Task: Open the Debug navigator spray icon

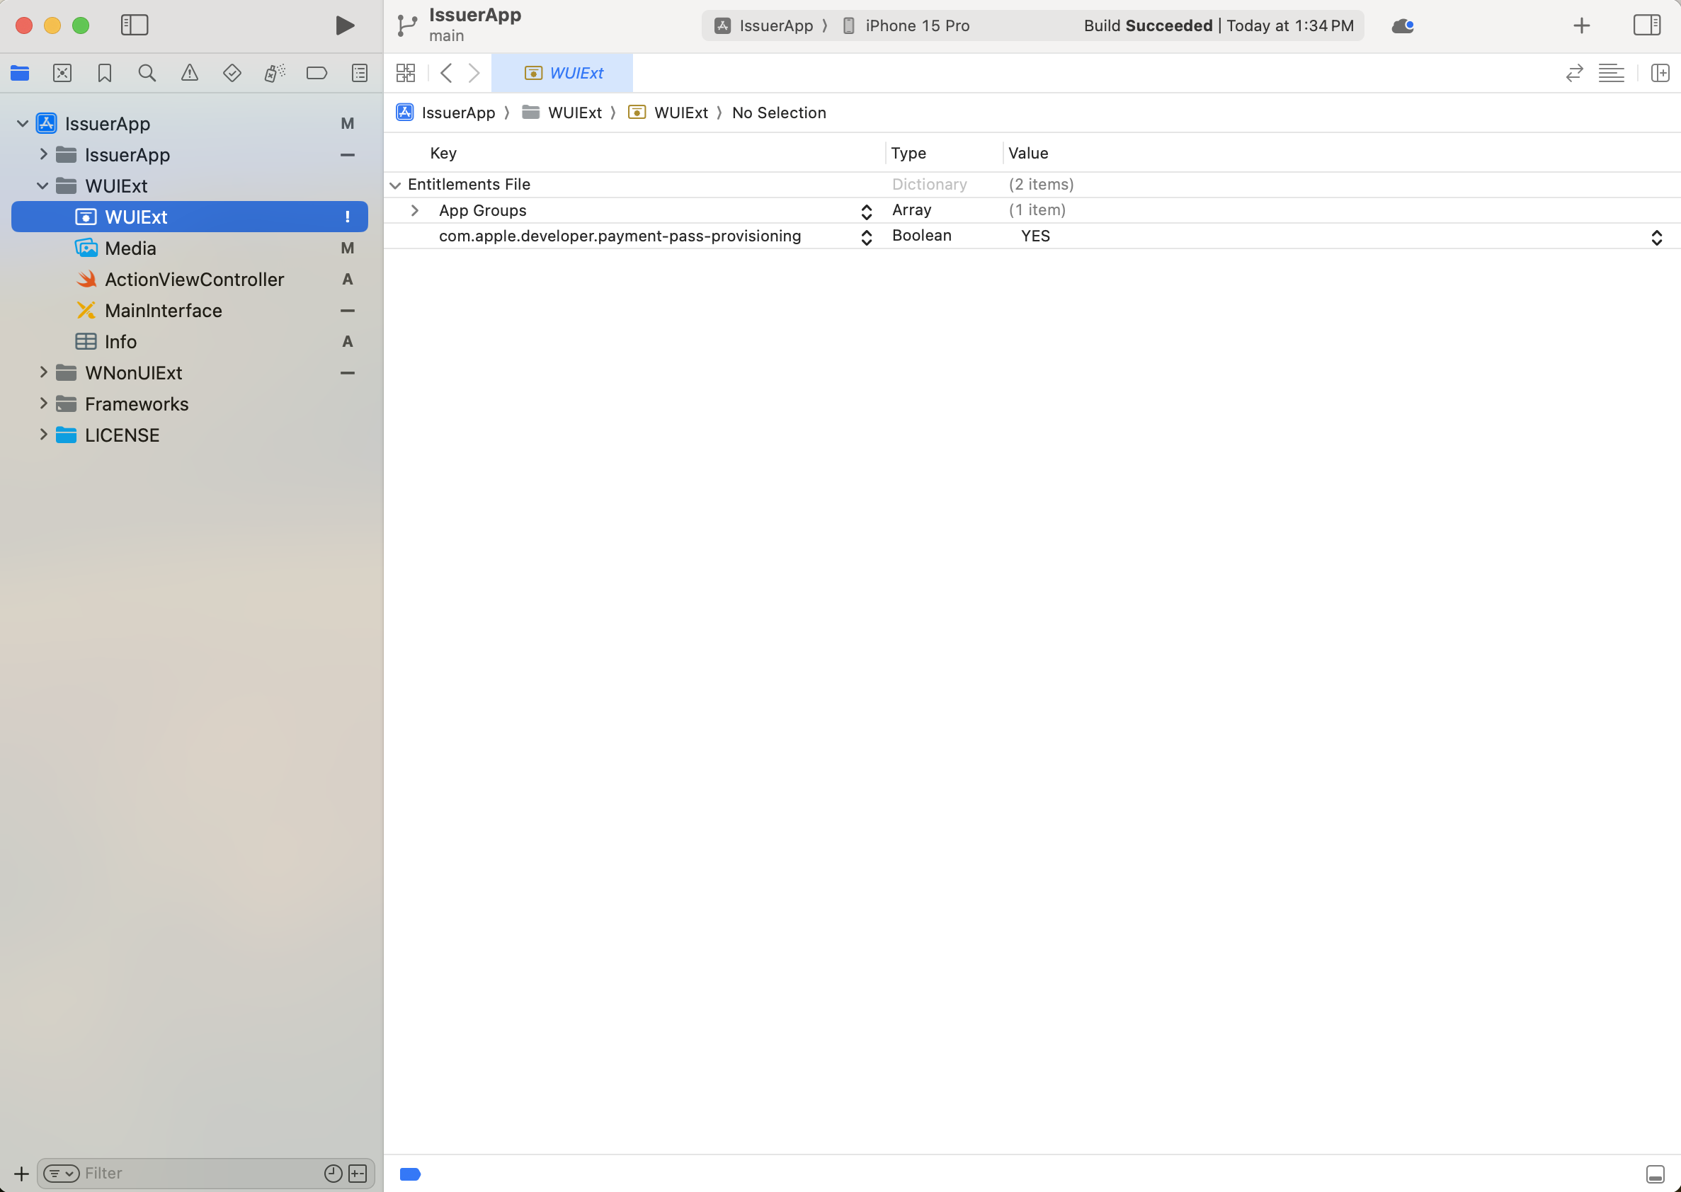Action: pos(275,73)
